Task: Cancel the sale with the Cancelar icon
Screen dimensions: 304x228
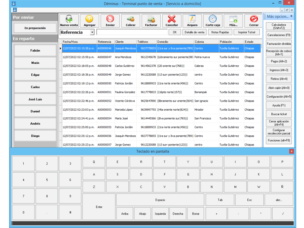Action: point(172,20)
